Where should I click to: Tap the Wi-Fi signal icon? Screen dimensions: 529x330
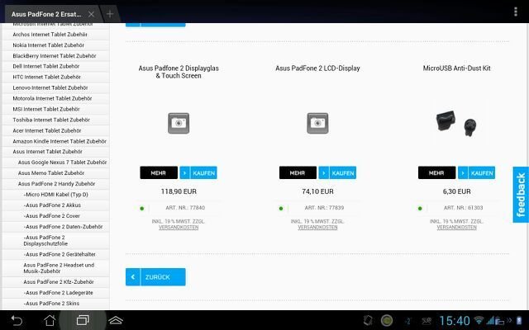479,320
